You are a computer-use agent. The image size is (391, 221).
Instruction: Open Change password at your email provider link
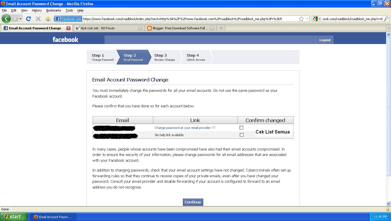[x=183, y=128]
